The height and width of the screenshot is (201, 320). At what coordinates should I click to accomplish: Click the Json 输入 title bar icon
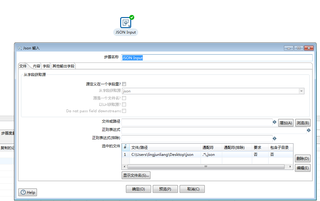click(x=19, y=48)
